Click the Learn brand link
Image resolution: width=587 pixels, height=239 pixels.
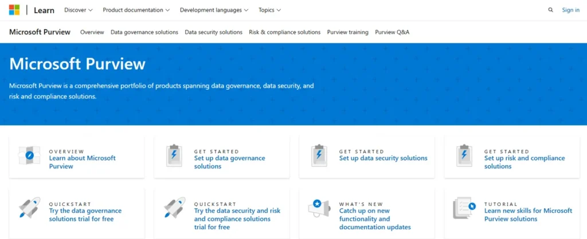click(44, 10)
